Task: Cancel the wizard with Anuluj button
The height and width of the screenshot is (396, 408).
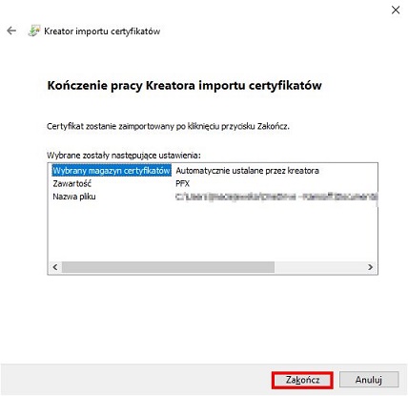Action: click(x=369, y=380)
